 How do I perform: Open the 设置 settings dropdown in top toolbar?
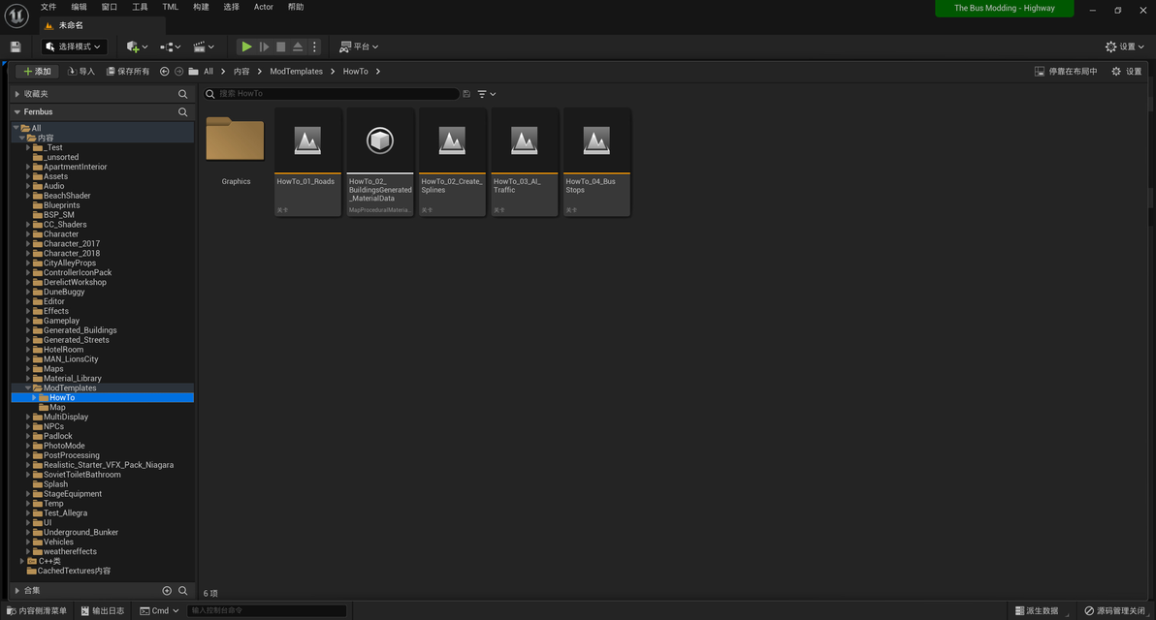coord(1125,46)
